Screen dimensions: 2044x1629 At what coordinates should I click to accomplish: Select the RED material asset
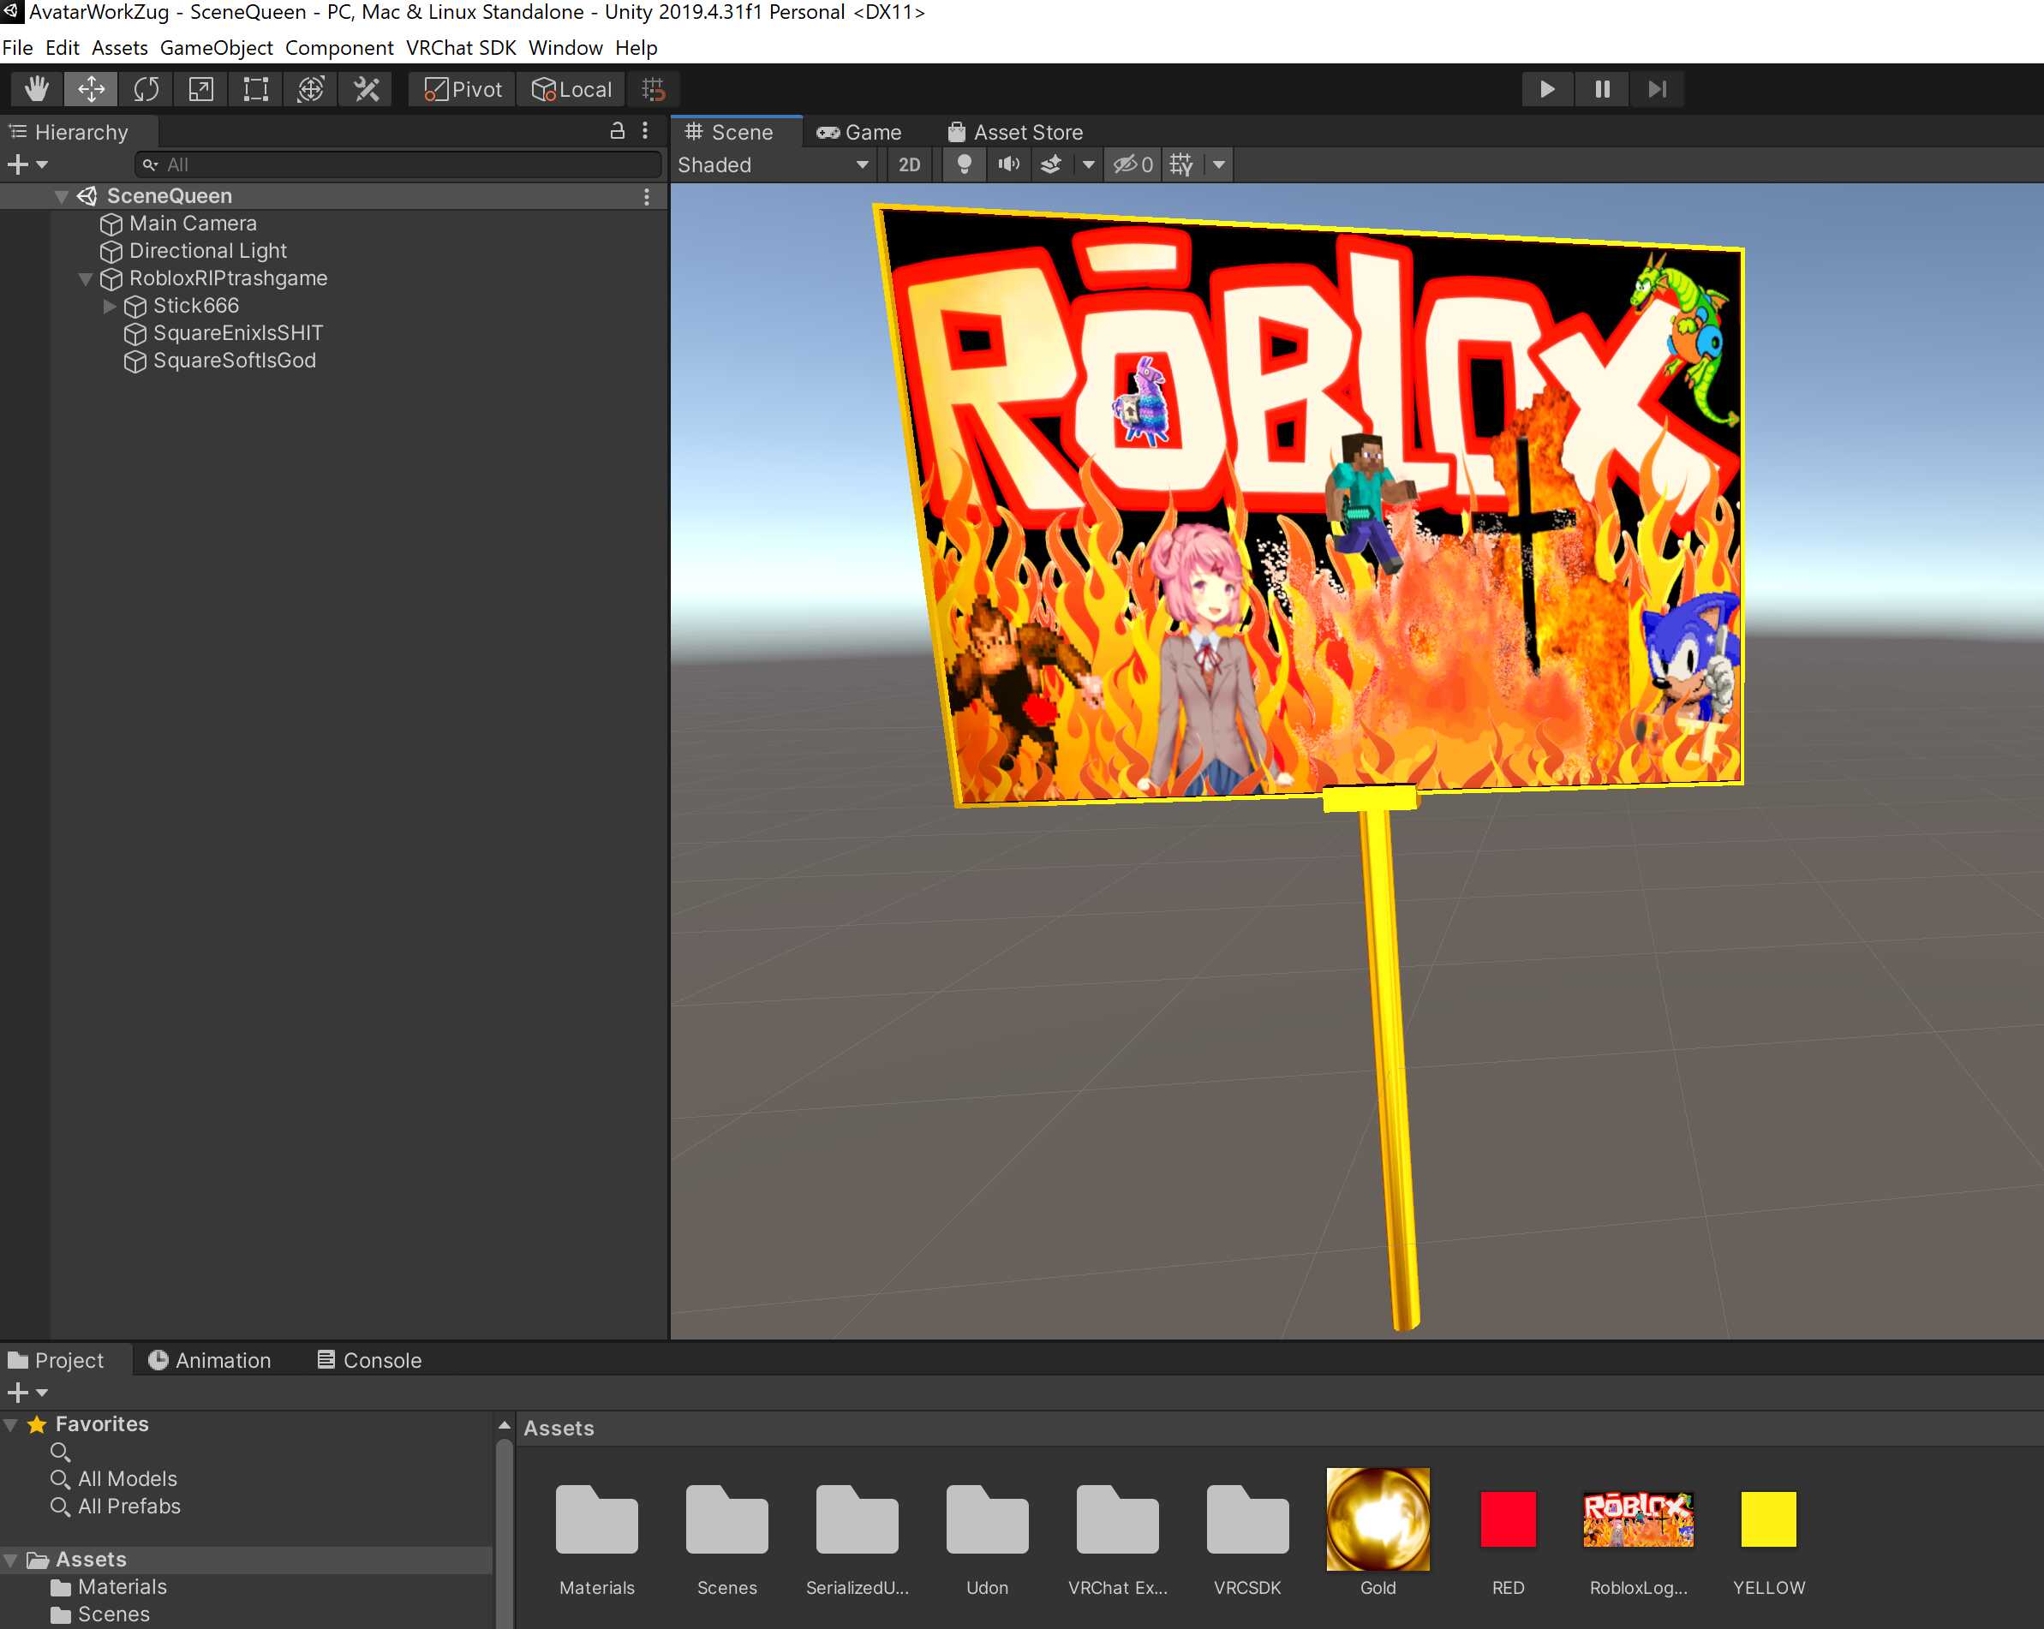[1508, 1519]
